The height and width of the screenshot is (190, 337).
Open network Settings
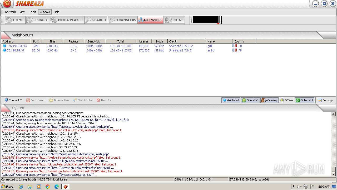pos(325,100)
